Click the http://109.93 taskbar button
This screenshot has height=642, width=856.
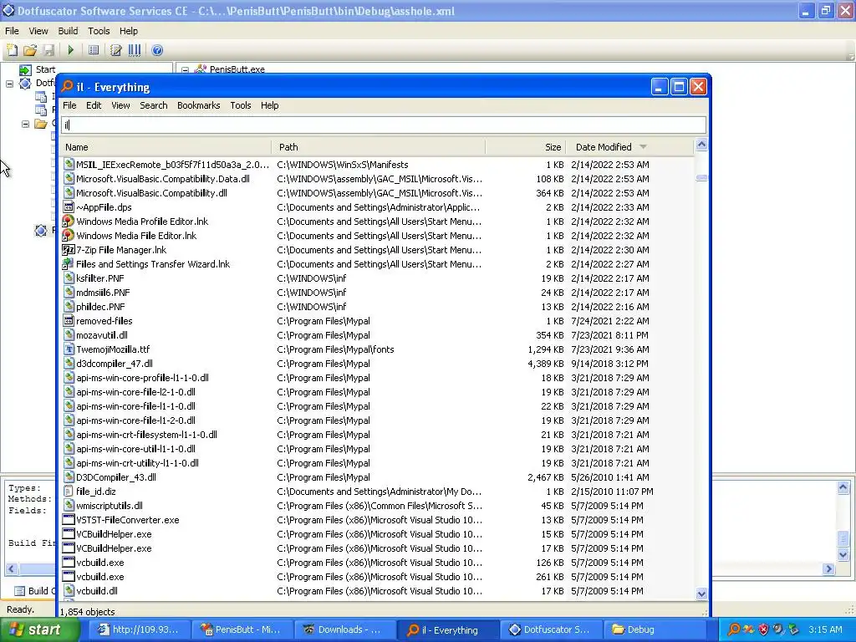point(138,630)
